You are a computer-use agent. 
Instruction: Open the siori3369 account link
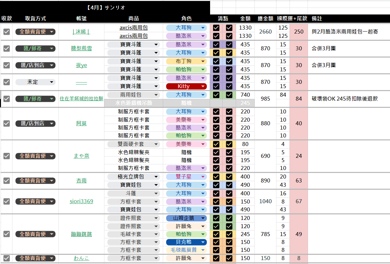[x=81, y=201]
